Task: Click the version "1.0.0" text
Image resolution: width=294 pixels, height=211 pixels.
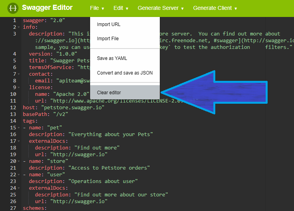Action: click(x=53, y=54)
